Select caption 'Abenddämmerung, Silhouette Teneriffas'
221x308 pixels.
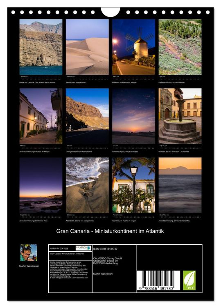pyautogui.click(x=174, y=221)
